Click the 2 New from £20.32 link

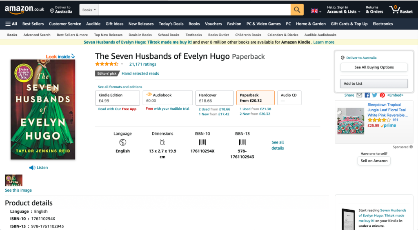click(x=255, y=114)
